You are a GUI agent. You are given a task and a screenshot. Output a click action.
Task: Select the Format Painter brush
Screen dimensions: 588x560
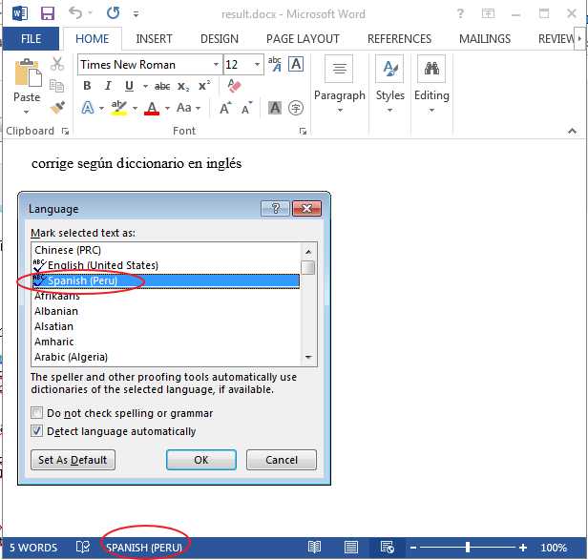[x=57, y=108]
